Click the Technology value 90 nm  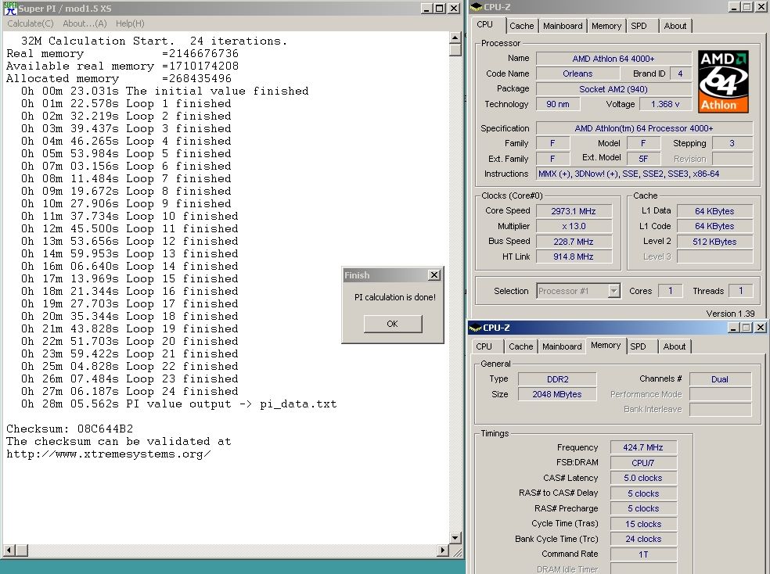pyautogui.click(x=558, y=104)
